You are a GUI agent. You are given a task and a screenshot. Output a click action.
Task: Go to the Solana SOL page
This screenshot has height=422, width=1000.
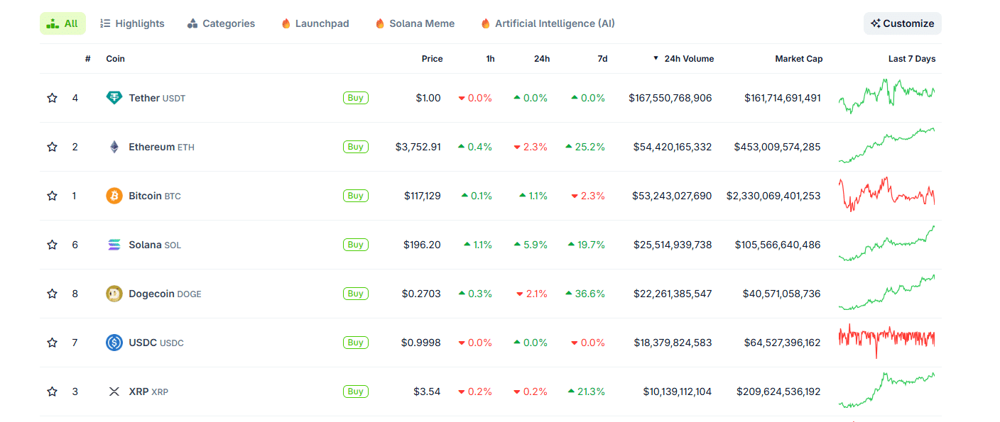(155, 245)
